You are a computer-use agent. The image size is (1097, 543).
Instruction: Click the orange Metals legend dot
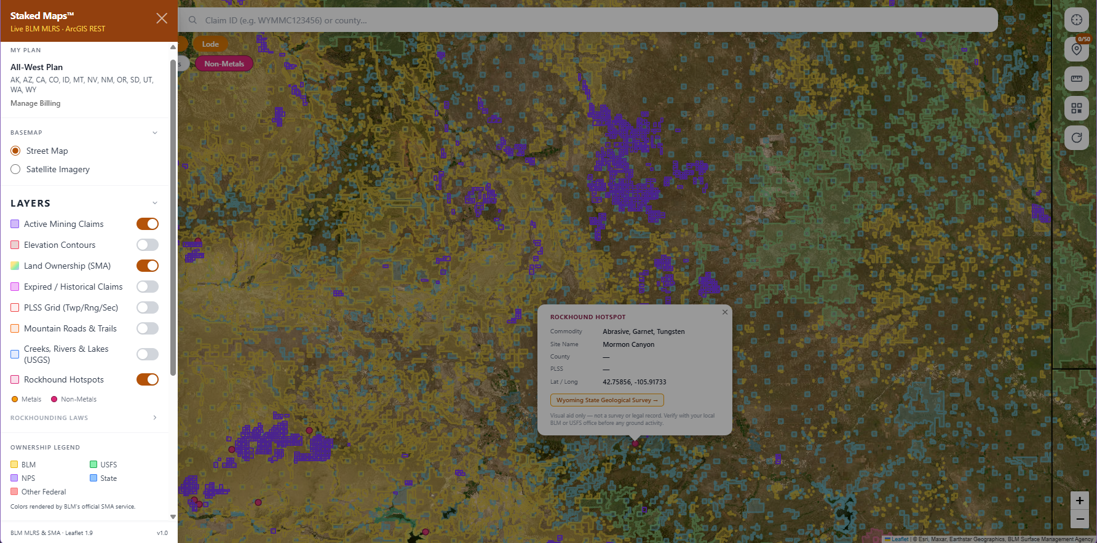coord(15,399)
